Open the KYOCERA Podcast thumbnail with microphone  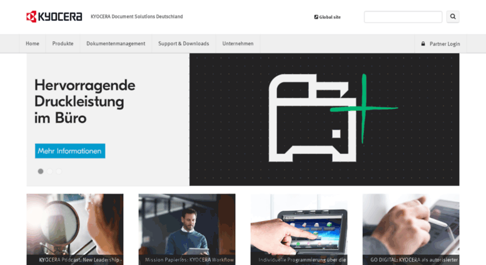tap(75, 229)
